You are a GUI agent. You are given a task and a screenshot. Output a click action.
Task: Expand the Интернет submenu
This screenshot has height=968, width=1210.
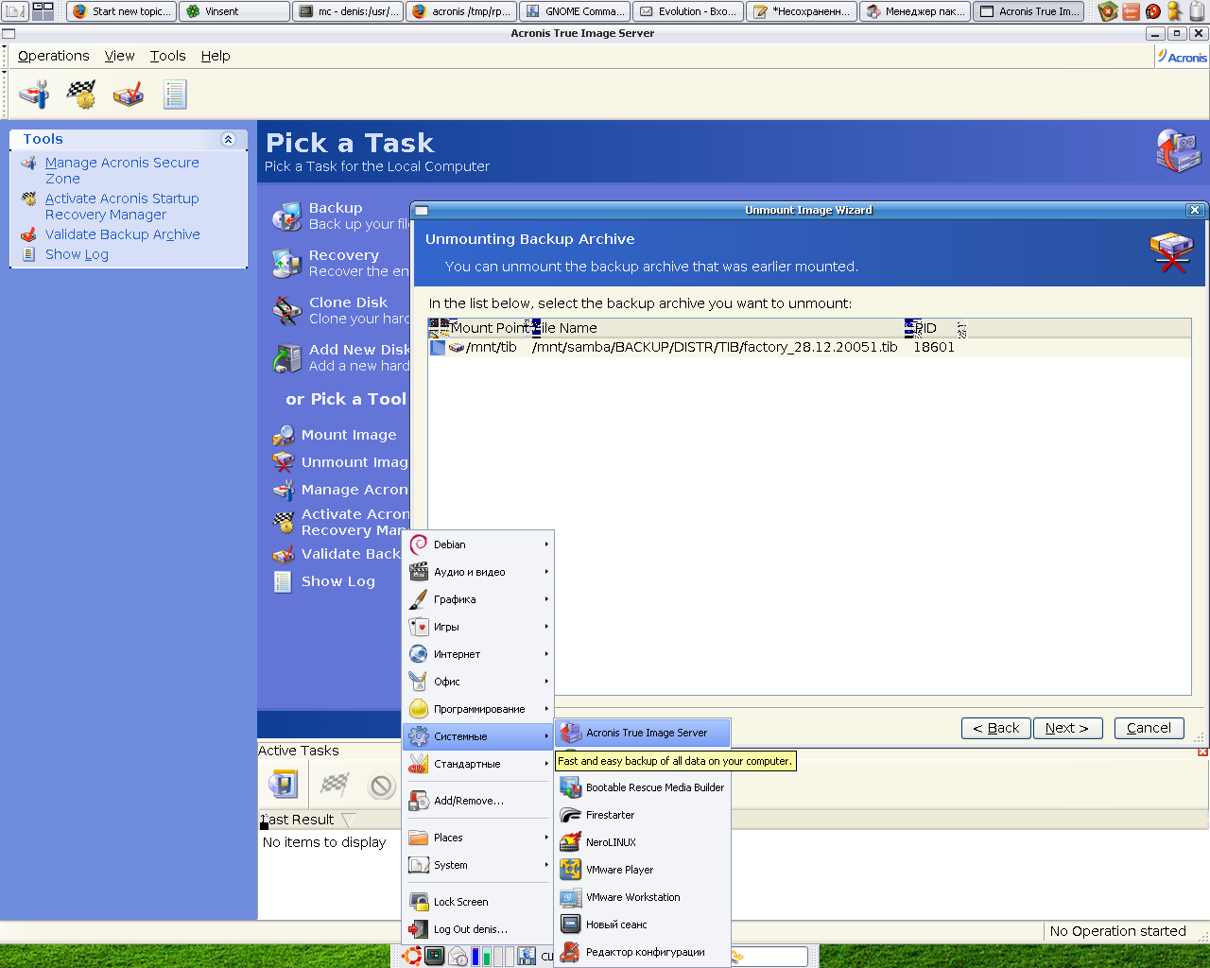pos(478,654)
